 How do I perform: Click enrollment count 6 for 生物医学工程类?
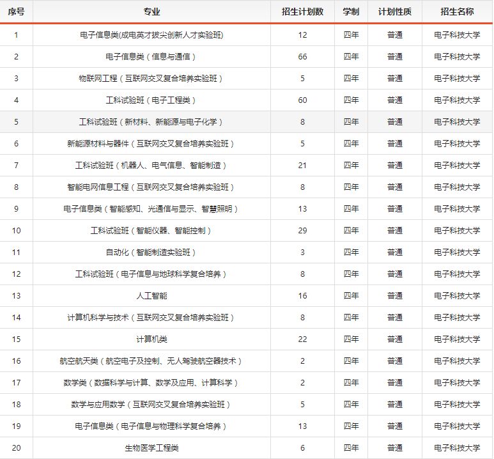point(302,448)
